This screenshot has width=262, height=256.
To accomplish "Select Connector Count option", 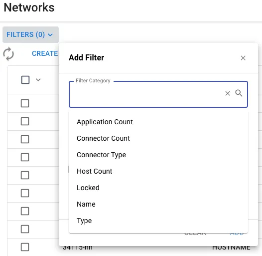I will (158, 138).
